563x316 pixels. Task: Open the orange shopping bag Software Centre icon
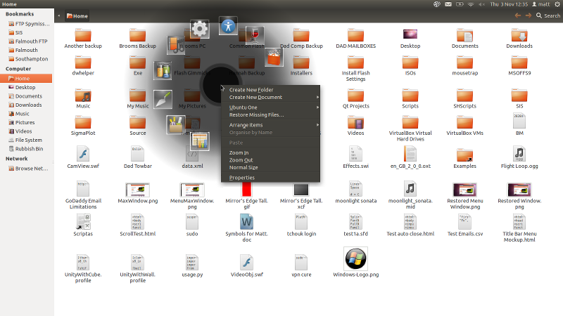click(274, 57)
